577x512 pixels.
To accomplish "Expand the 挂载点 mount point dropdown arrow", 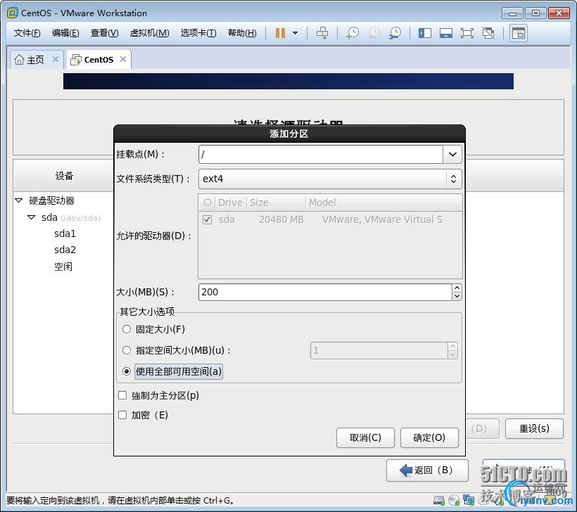I will click(452, 154).
